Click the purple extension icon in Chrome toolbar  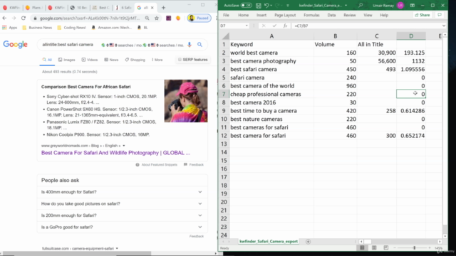click(x=168, y=18)
